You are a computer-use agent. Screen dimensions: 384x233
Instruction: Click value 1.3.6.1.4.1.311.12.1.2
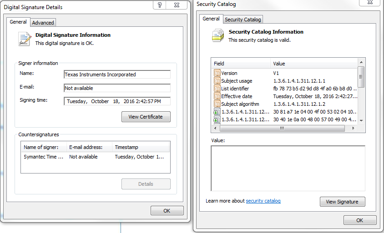[x=299, y=104]
